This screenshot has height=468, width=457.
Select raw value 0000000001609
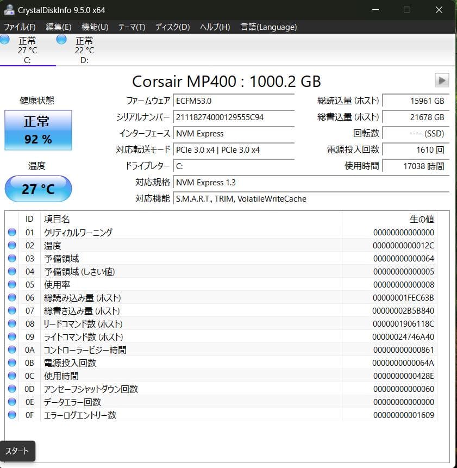(x=404, y=415)
